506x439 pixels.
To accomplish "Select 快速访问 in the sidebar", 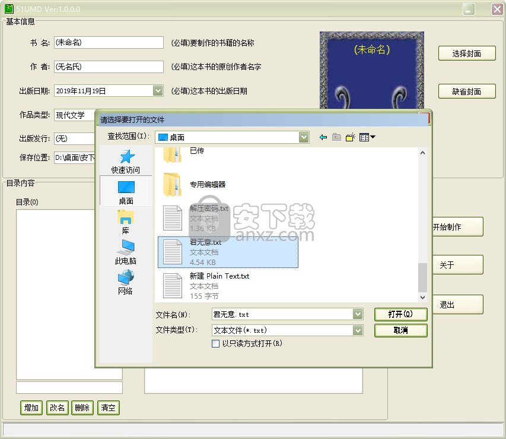I will (126, 161).
